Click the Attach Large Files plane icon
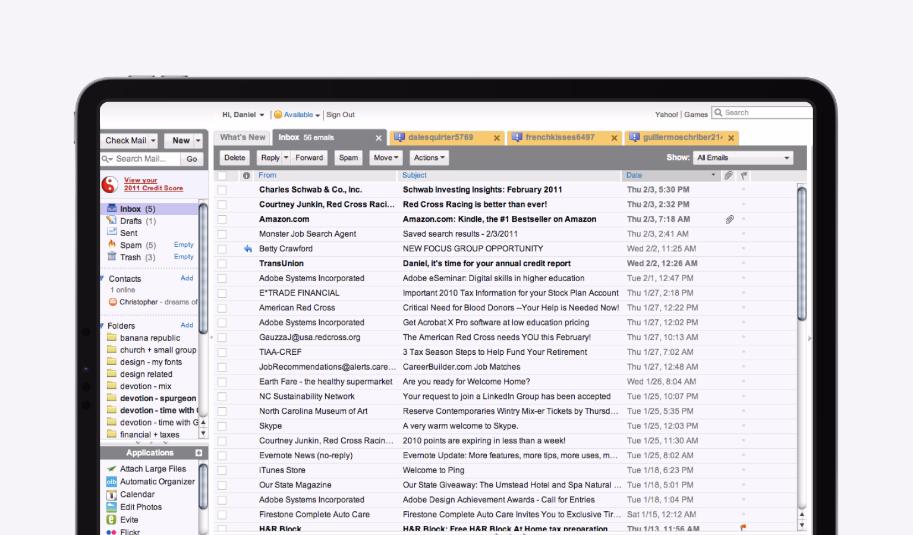Image resolution: width=913 pixels, height=535 pixels. click(x=112, y=468)
